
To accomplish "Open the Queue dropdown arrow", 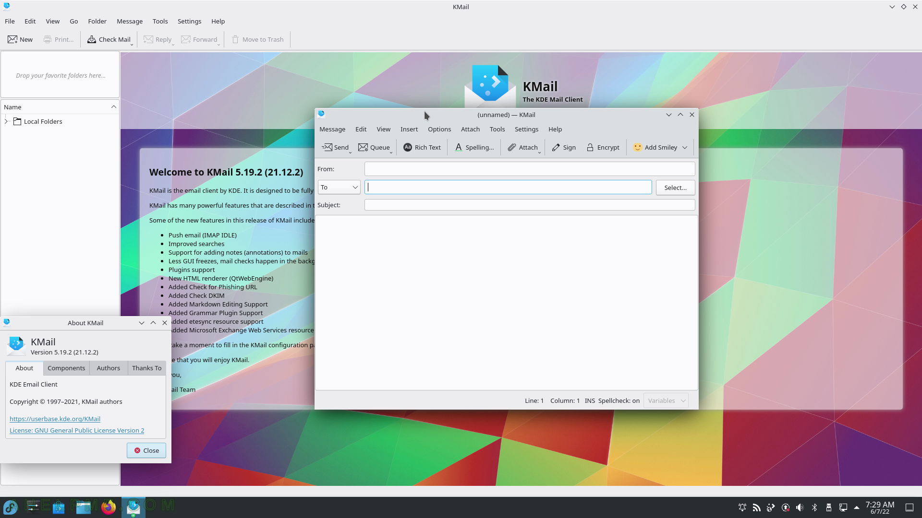I will pyautogui.click(x=391, y=153).
